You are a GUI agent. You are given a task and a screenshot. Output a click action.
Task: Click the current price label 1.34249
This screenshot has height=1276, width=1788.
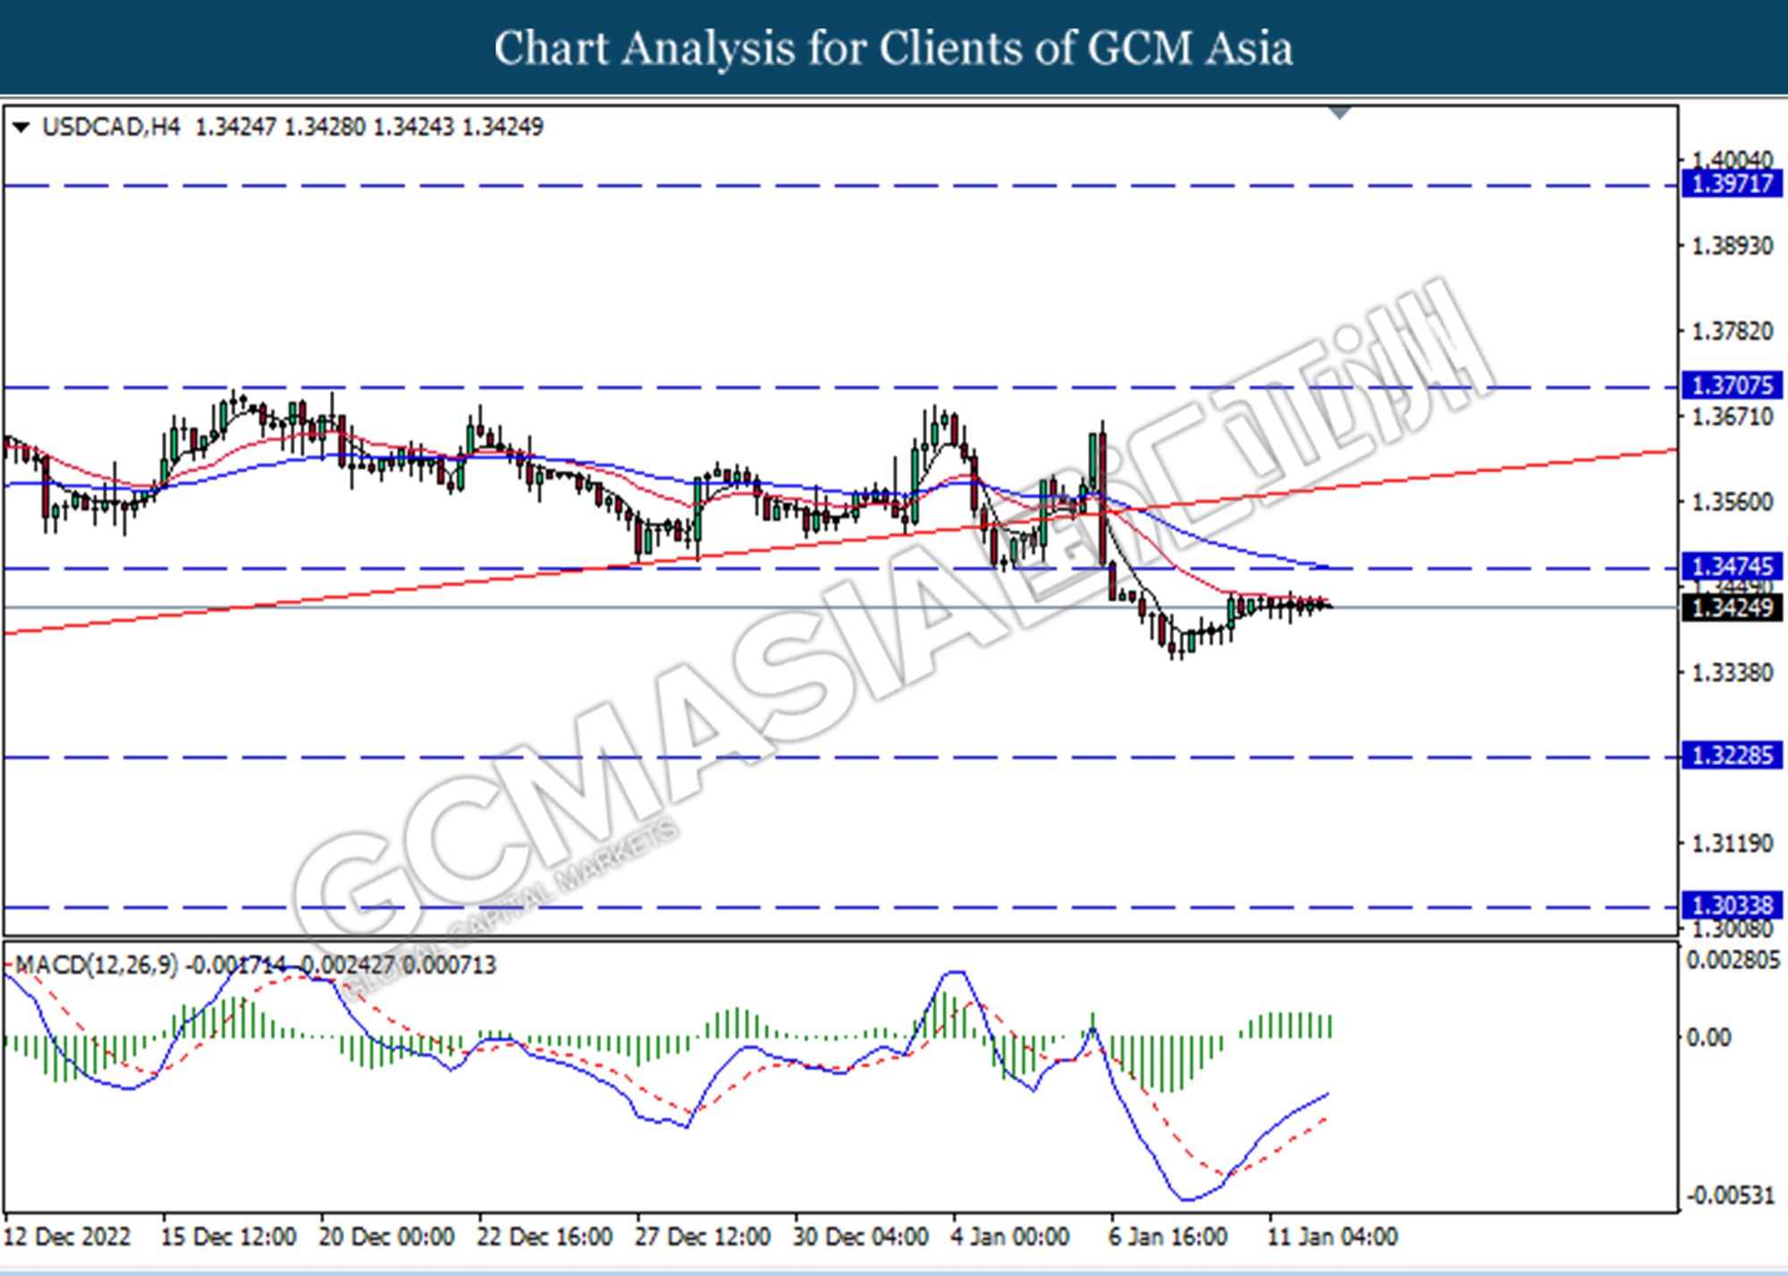(x=1733, y=608)
